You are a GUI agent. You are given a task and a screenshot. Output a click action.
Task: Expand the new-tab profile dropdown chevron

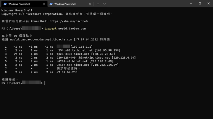104,4
